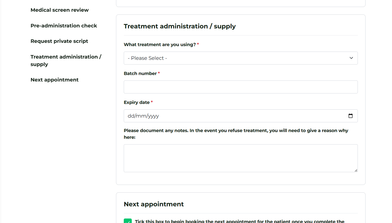The width and height of the screenshot is (392, 223).
Task: Tick the green next appointment checkbox
Action: point(128,221)
